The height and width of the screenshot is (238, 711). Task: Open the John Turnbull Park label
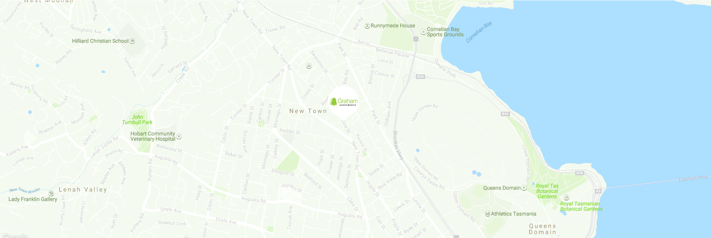137,120
